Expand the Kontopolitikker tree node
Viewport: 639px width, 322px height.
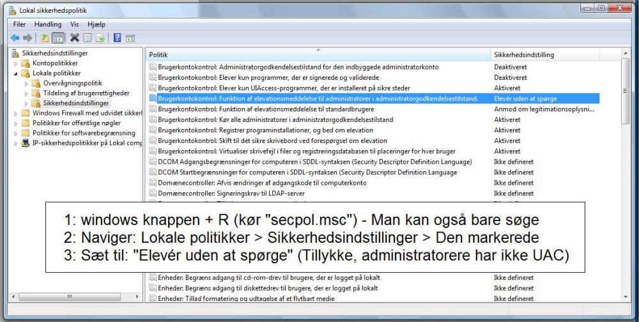click(15, 64)
